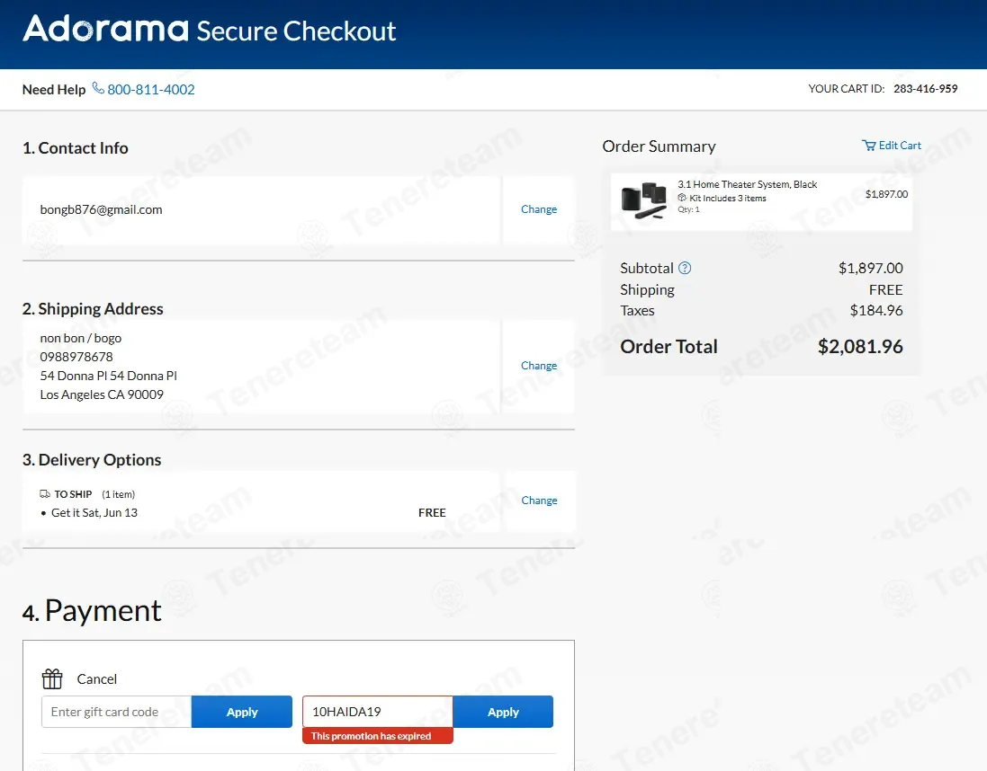Change the delivery options
This screenshot has height=771, width=987.
click(539, 500)
